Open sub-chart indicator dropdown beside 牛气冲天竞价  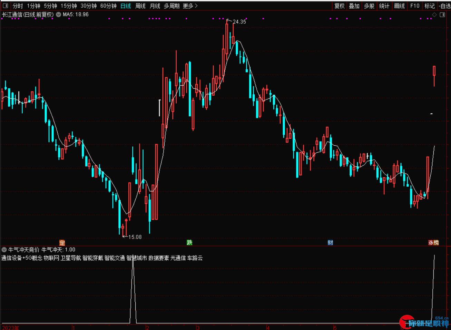4,250
